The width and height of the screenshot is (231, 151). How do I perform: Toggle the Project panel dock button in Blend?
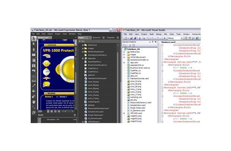[x=89, y=38]
